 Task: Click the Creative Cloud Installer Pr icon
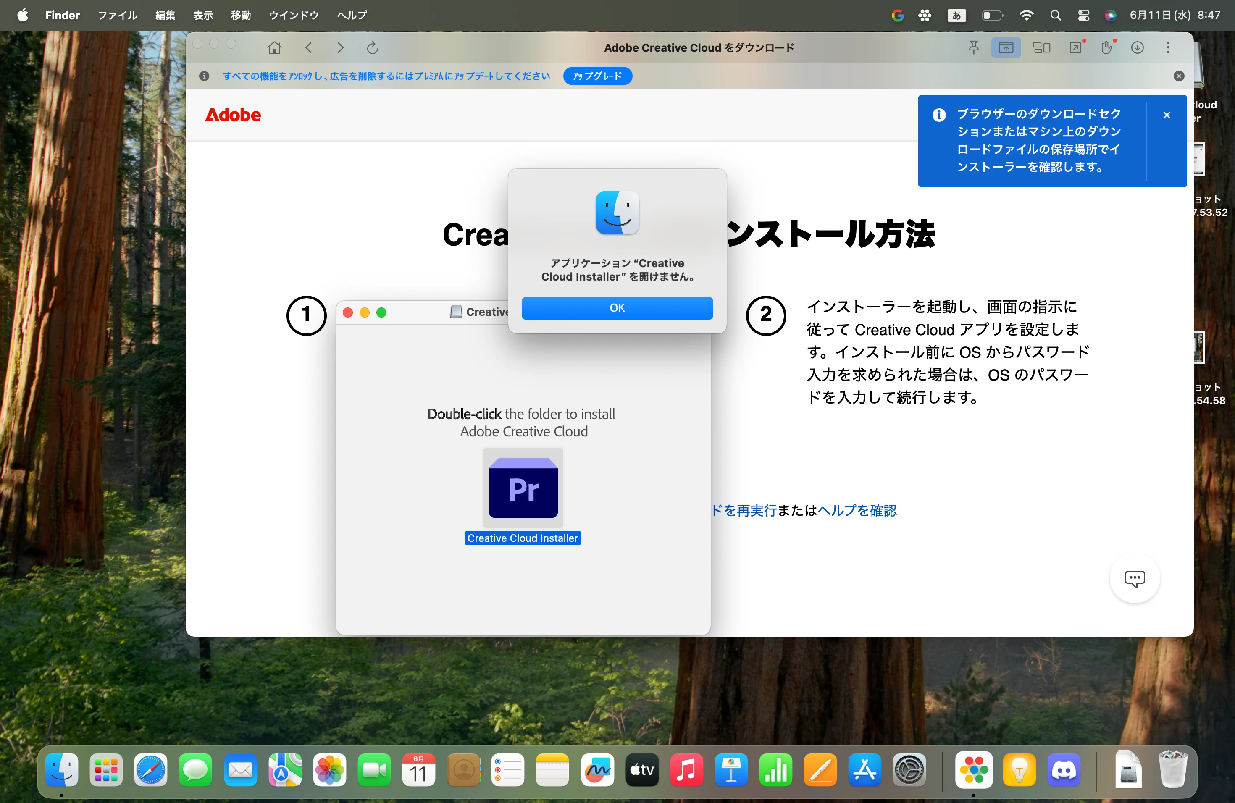coord(523,488)
